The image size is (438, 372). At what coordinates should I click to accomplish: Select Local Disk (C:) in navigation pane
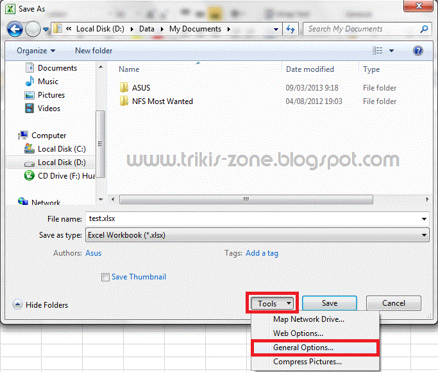click(x=62, y=149)
